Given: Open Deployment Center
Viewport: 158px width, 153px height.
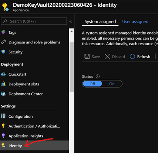Looking at the screenshot, I should tap(26, 94).
